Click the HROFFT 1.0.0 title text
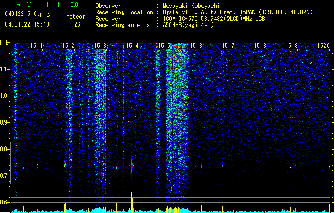This screenshot has height=213, width=335. pos(42,4)
